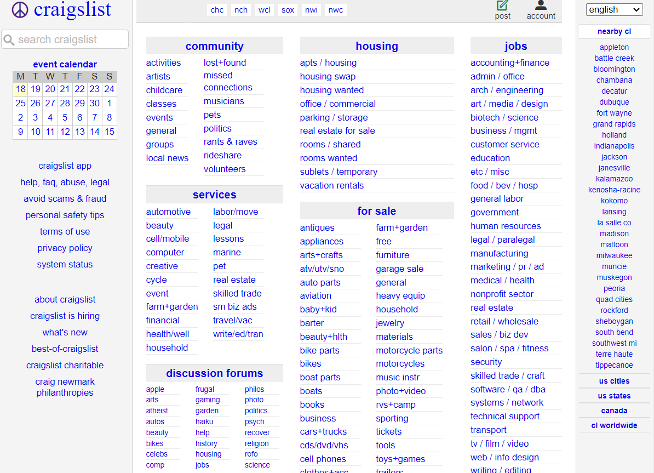Open household in services
This screenshot has width=654, height=473.
167,347
